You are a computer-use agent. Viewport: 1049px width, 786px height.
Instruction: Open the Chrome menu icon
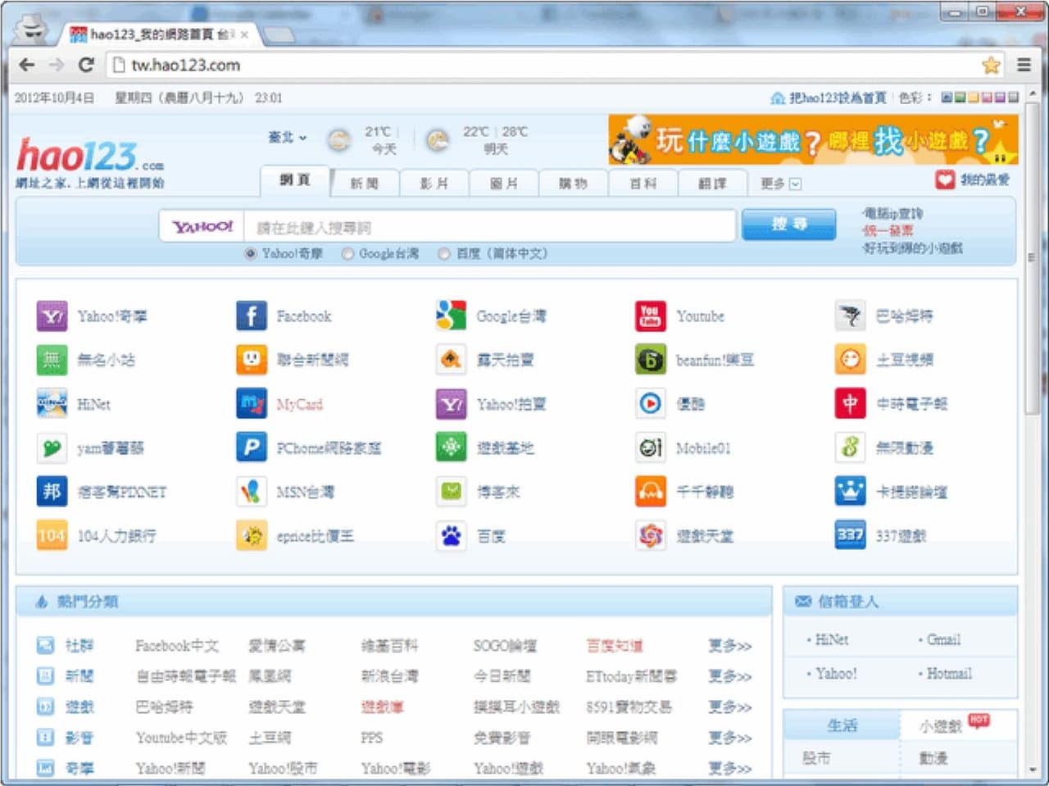[1024, 65]
